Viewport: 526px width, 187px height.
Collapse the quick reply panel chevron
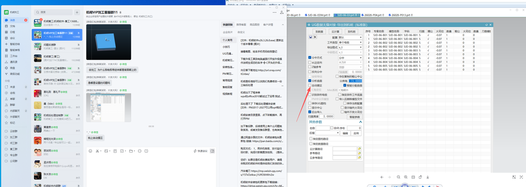tap(283, 25)
